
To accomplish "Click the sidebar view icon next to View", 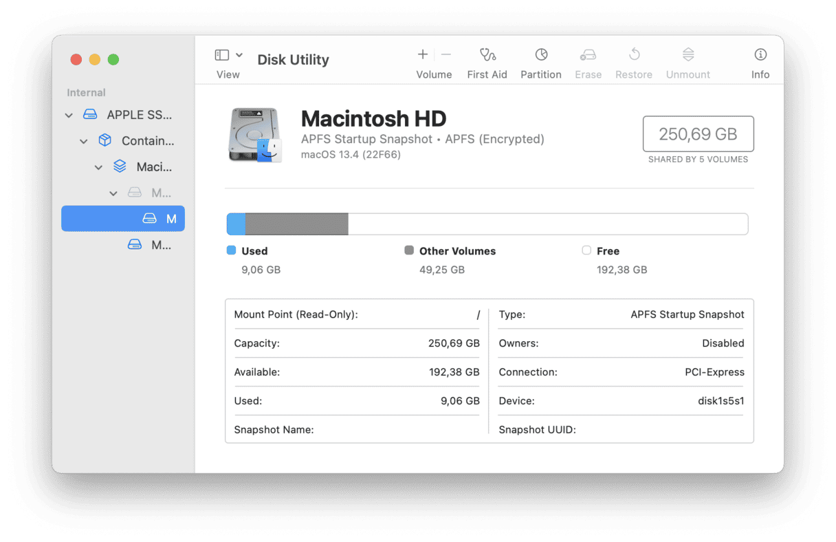I will (221, 54).
